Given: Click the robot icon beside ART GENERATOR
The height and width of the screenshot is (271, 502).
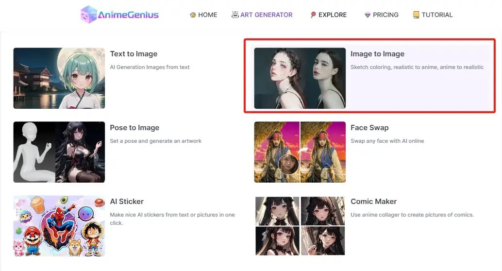Looking at the screenshot, I should point(235,15).
